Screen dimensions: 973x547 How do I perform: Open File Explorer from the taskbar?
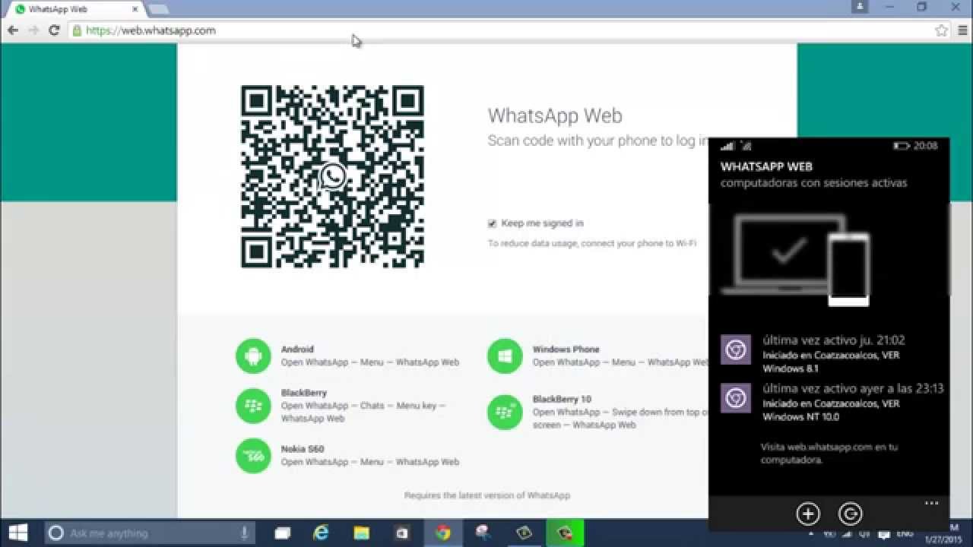coord(361,533)
